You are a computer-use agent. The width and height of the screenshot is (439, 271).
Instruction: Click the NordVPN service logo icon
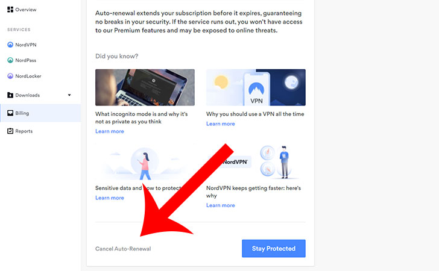(10, 45)
